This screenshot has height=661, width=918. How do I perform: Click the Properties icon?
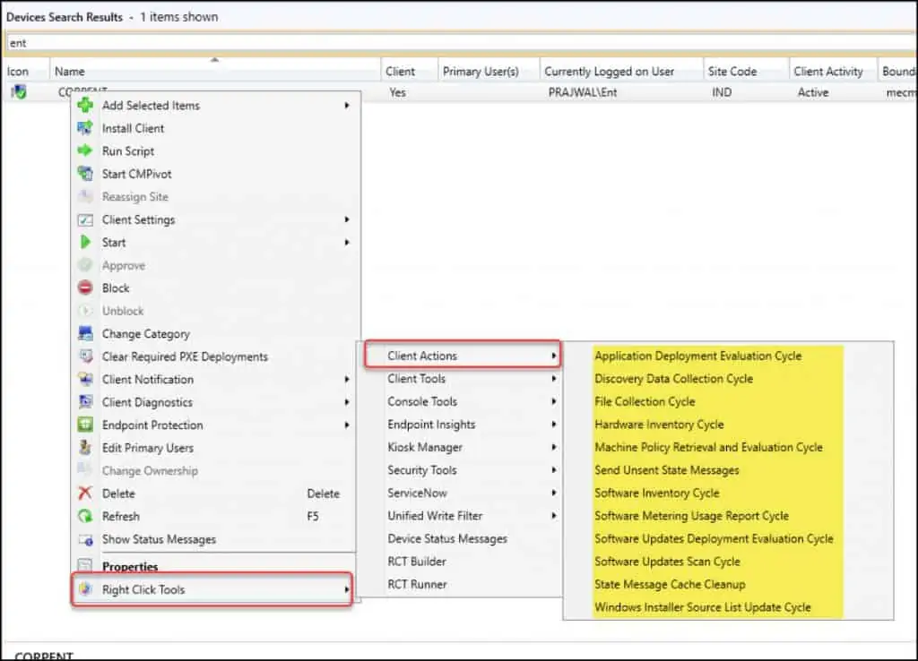coord(85,565)
